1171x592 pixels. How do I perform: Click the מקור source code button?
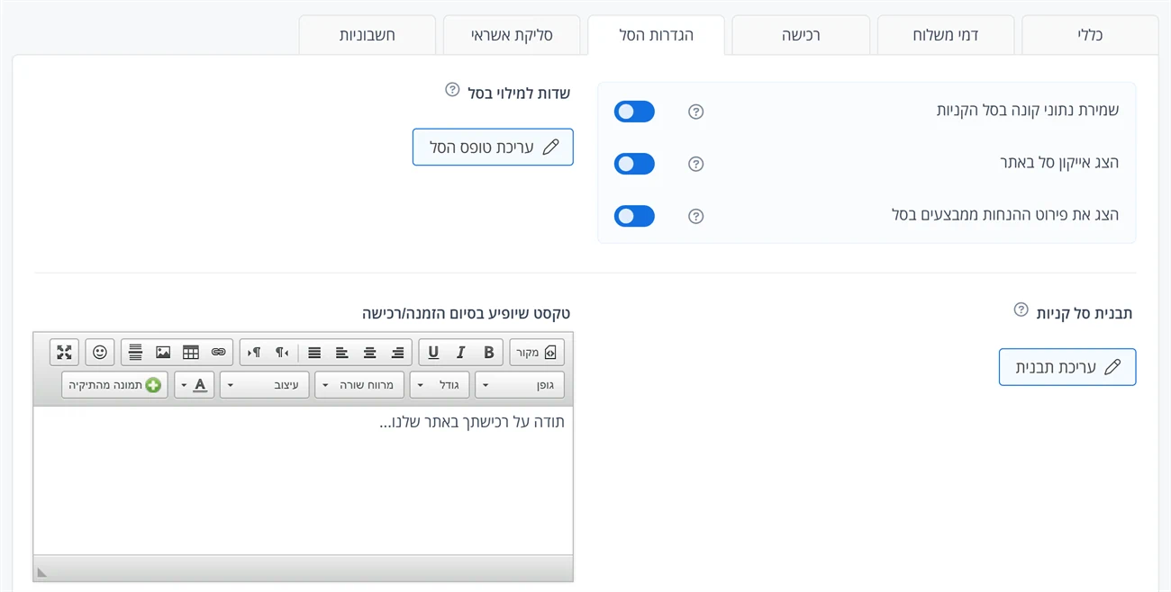click(x=537, y=353)
